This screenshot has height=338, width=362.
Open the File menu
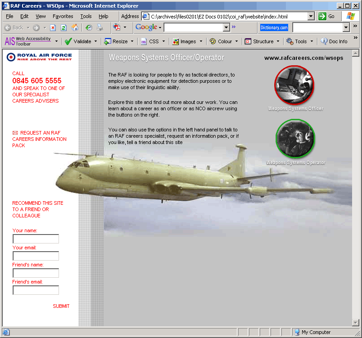(9, 16)
